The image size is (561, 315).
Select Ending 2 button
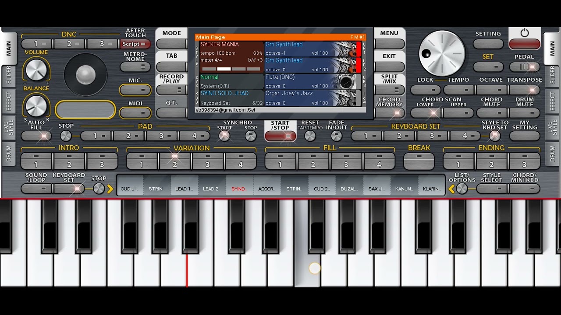click(x=492, y=161)
